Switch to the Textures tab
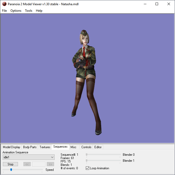The width and height of the screenshot is (175, 175). pos(45,147)
